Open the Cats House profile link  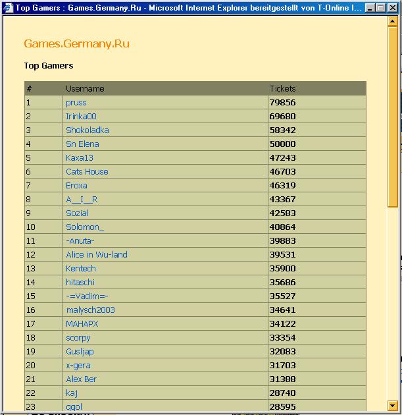87,172
